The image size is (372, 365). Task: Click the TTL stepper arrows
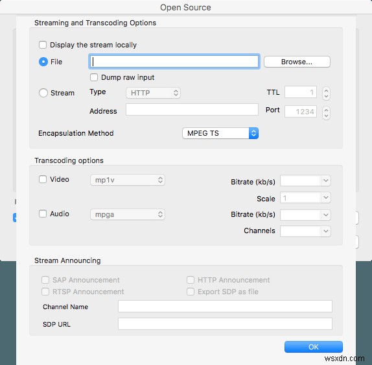tap(326, 94)
